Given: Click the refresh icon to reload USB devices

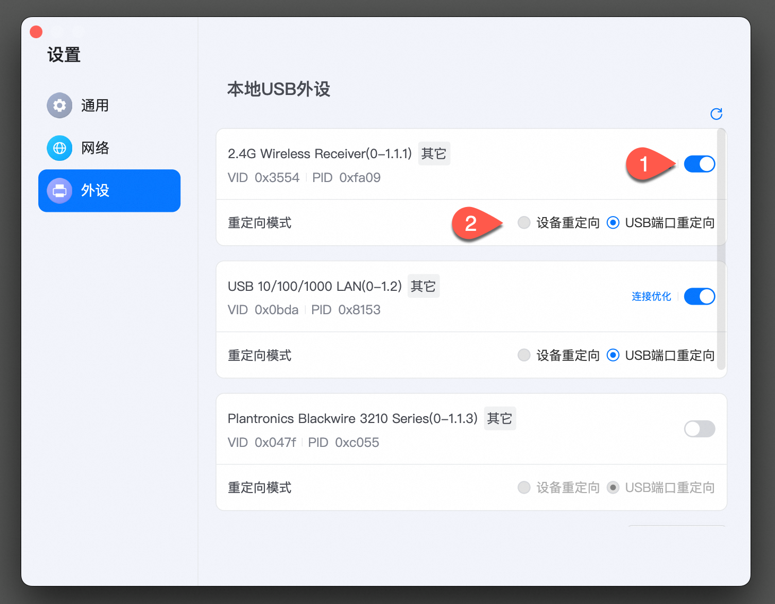Looking at the screenshot, I should (716, 114).
